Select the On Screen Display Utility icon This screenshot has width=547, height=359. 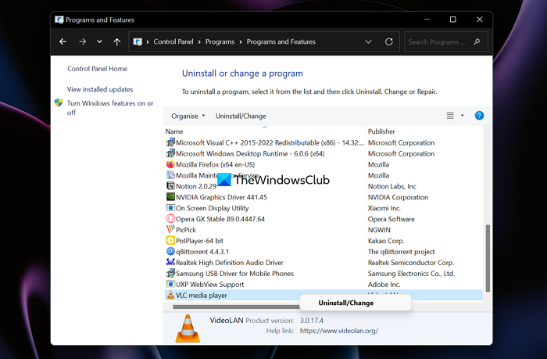(x=170, y=208)
